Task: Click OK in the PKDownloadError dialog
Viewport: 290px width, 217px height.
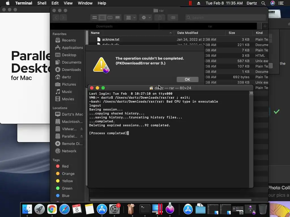Action: pyautogui.click(x=187, y=79)
